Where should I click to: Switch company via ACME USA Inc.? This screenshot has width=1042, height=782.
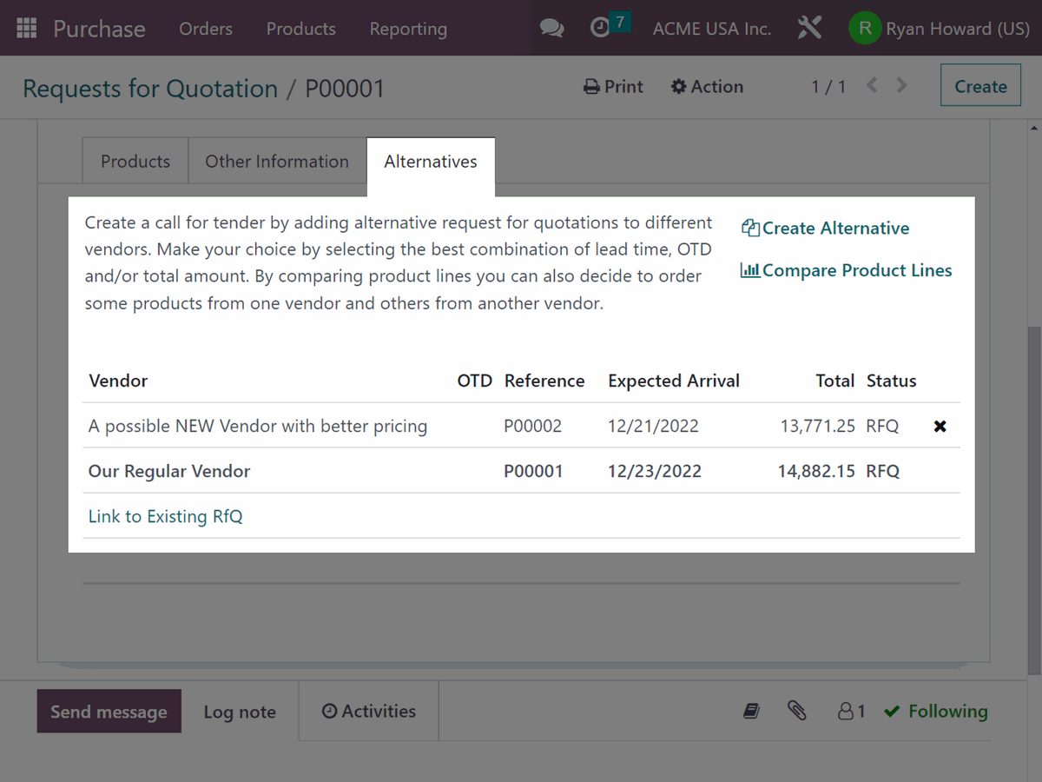pyautogui.click(x=712, y=29)
